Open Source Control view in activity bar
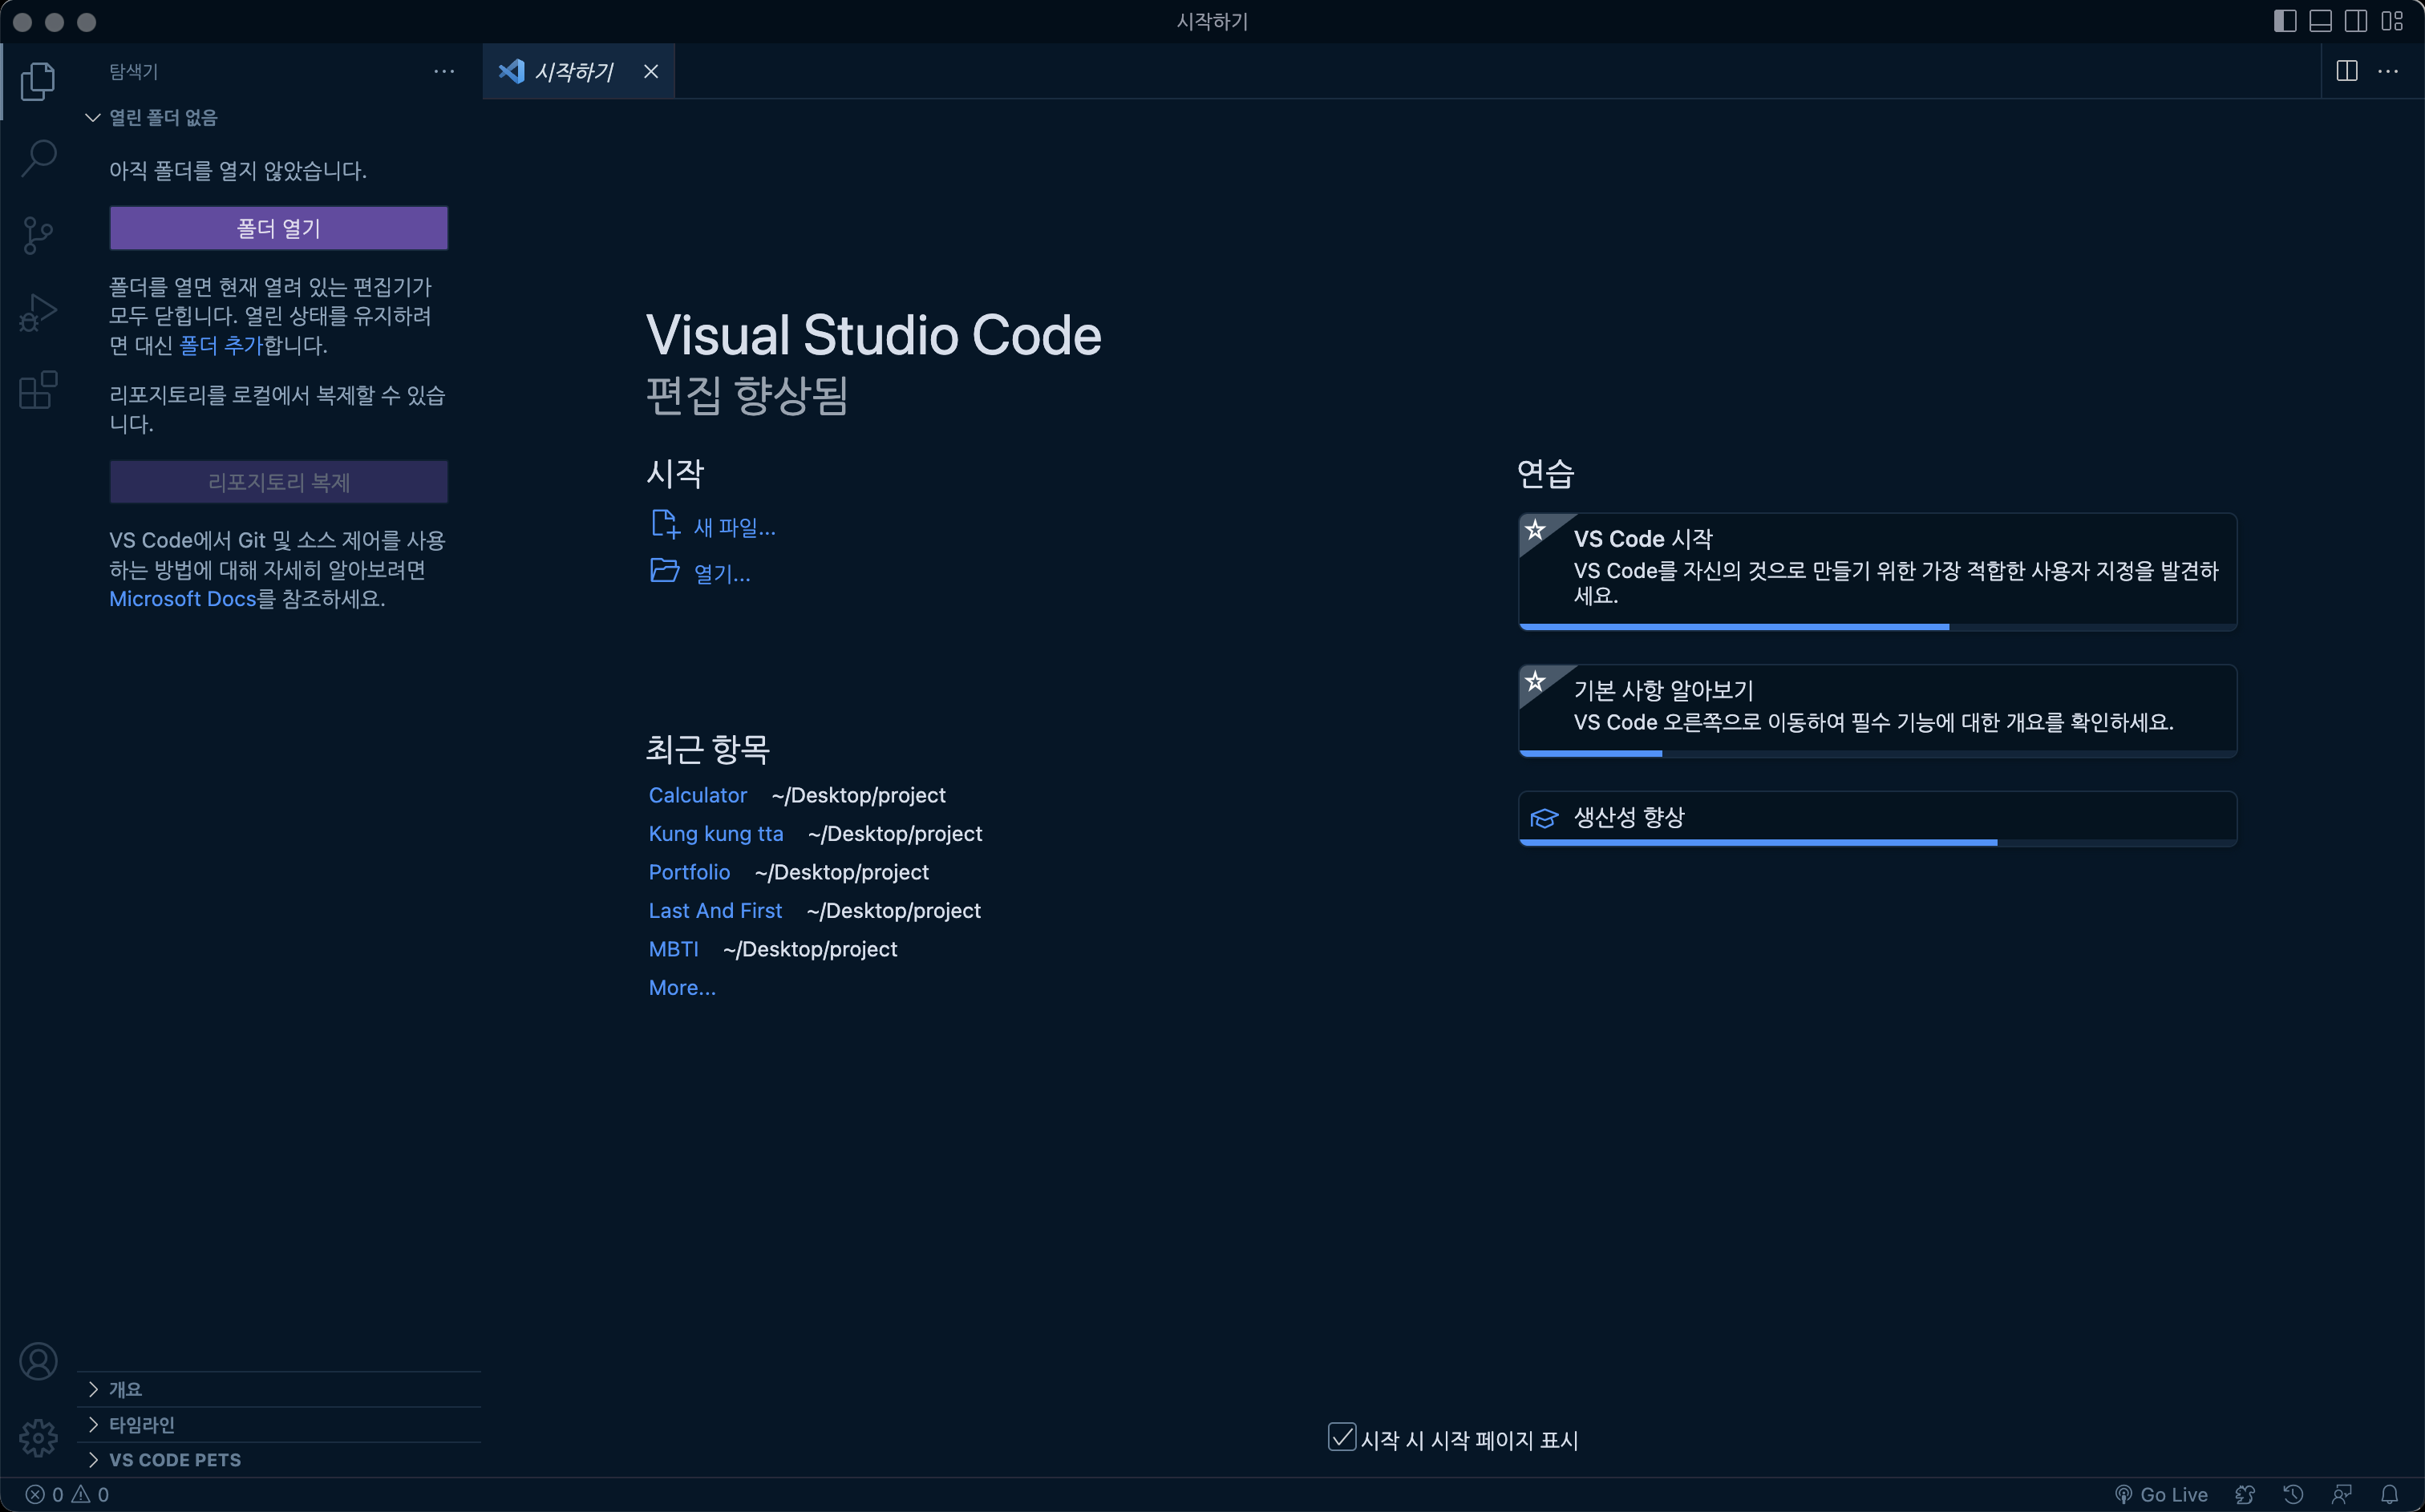2425x1512 pixels. tap(38, 235)
